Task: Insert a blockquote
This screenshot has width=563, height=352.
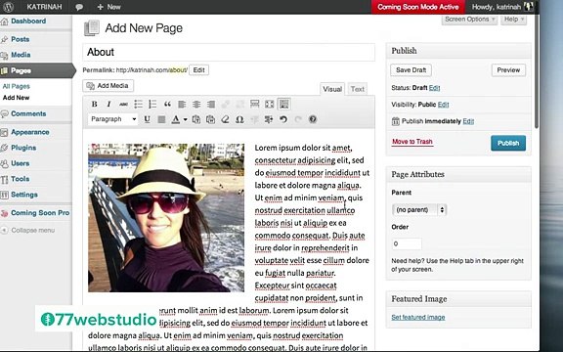Action: [x=167, y=105]
